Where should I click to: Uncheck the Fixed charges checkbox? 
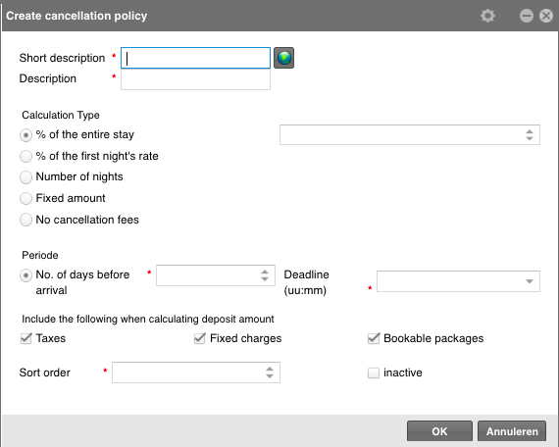tap(200, 338)
